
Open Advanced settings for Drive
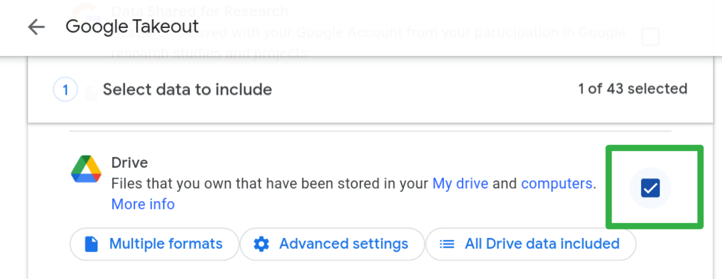point(332,244)
